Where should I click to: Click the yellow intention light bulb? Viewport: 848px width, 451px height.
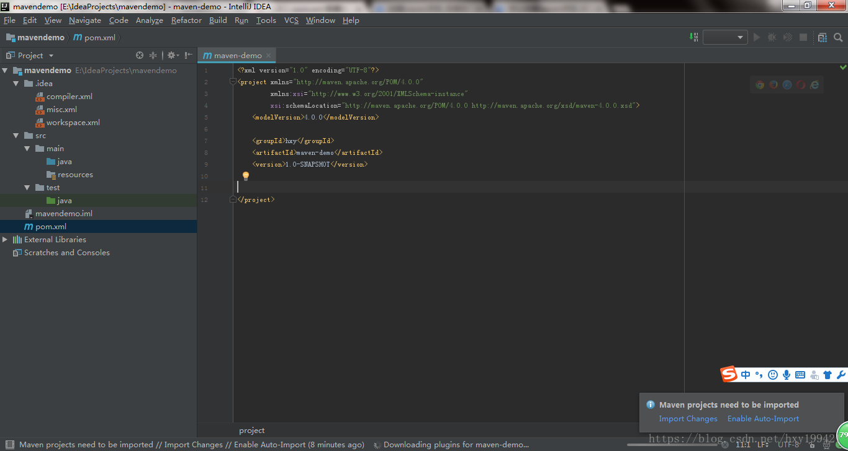(246, 176)
